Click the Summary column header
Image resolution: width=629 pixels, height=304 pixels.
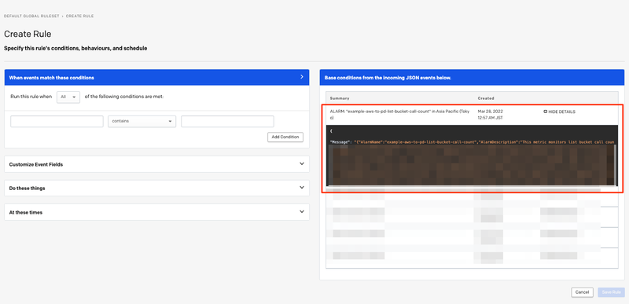pyautogui.click(x=340, y=98)
